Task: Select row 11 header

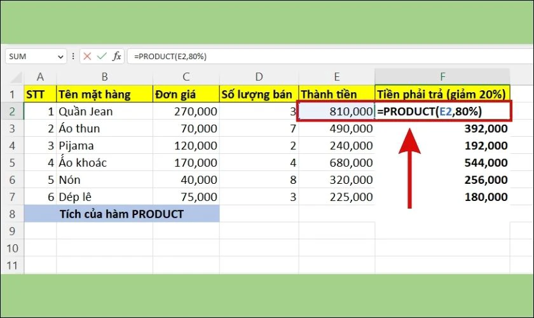Action: [12, 265]
